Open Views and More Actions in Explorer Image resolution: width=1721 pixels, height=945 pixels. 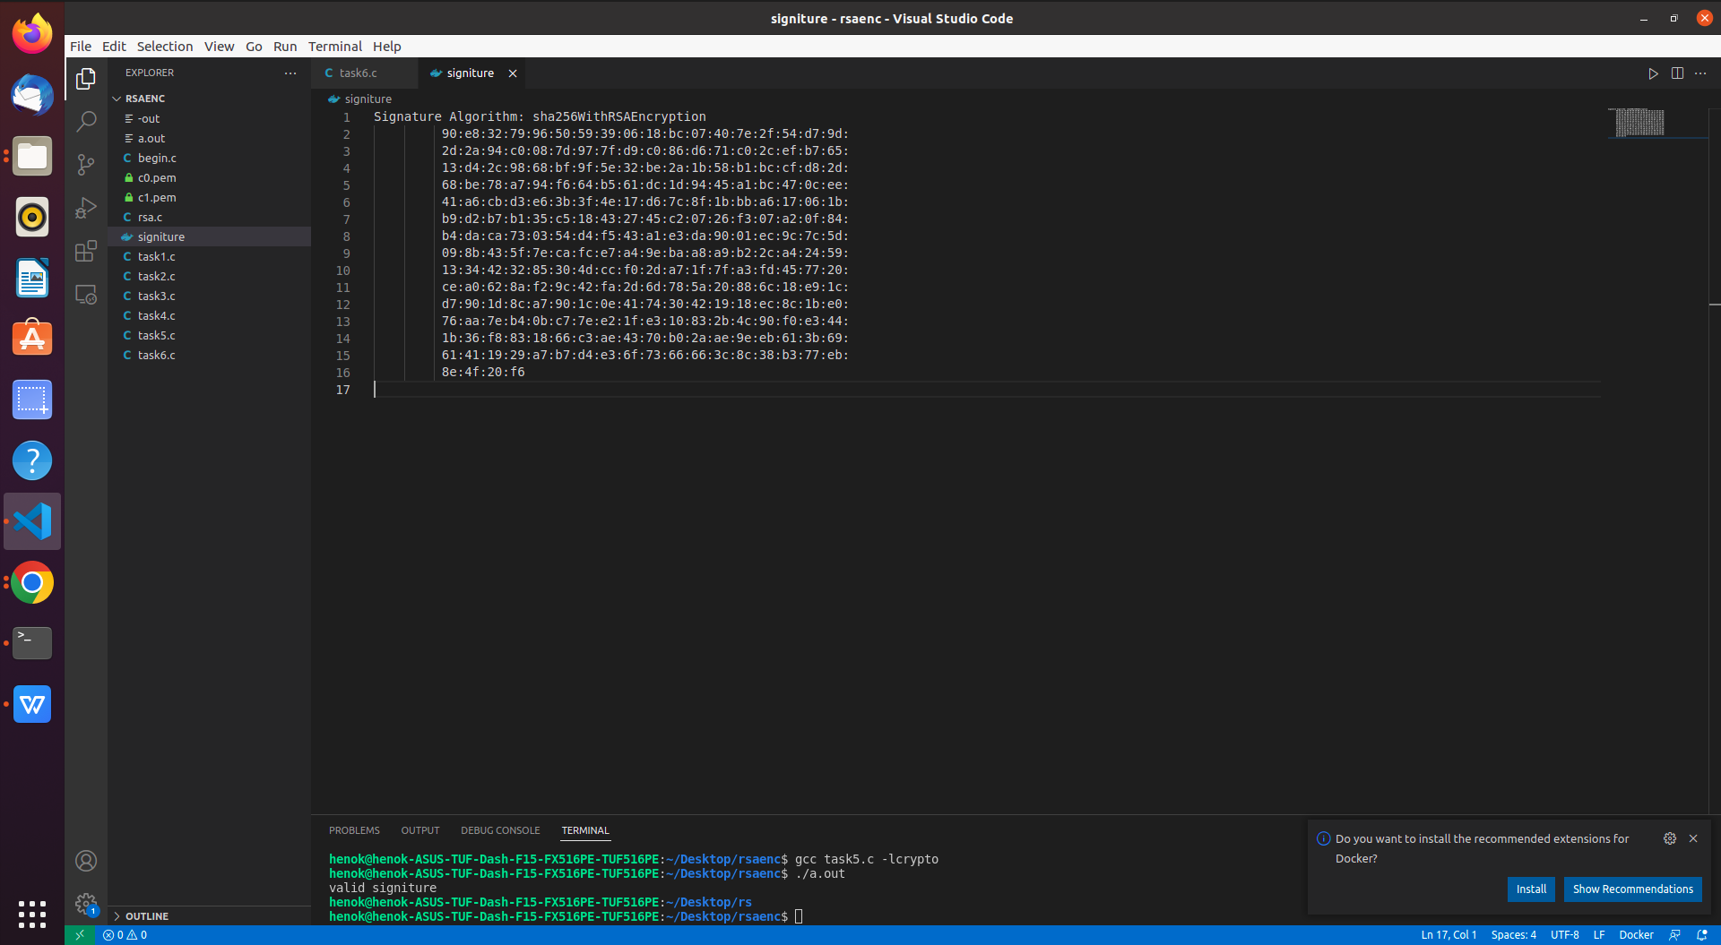tap(290, 73)
